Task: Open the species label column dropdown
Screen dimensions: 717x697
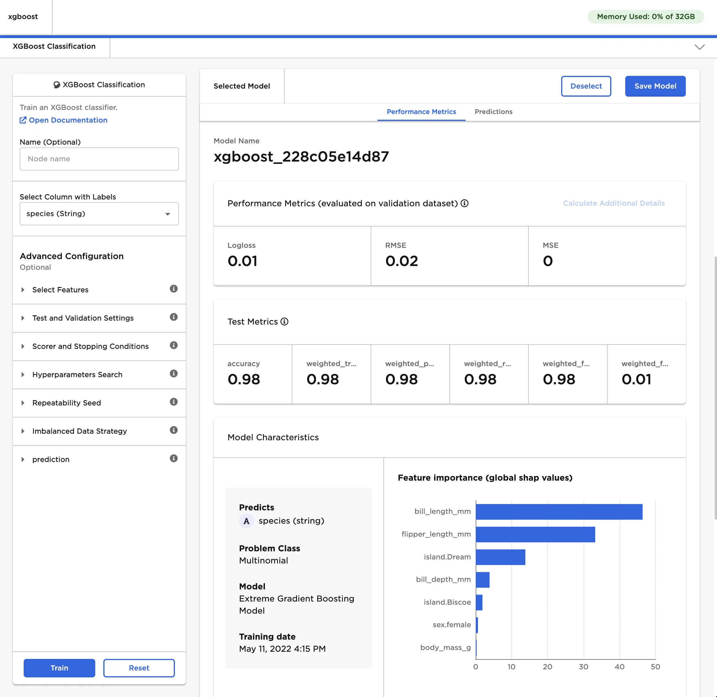Action: coord(99,214)
